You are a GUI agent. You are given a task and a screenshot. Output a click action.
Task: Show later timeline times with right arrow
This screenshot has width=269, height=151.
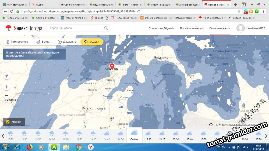tap(266, 136)
